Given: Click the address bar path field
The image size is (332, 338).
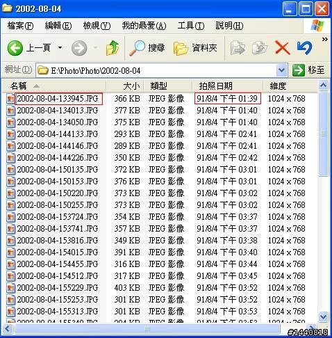Looking at the screenshot, I should (x=156, y=70).
